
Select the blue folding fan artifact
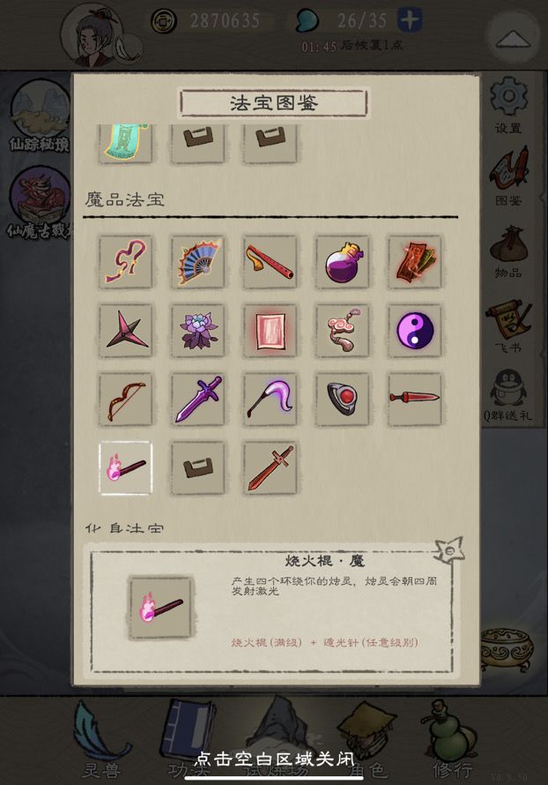pyautogui.click(x=197, y=261)
